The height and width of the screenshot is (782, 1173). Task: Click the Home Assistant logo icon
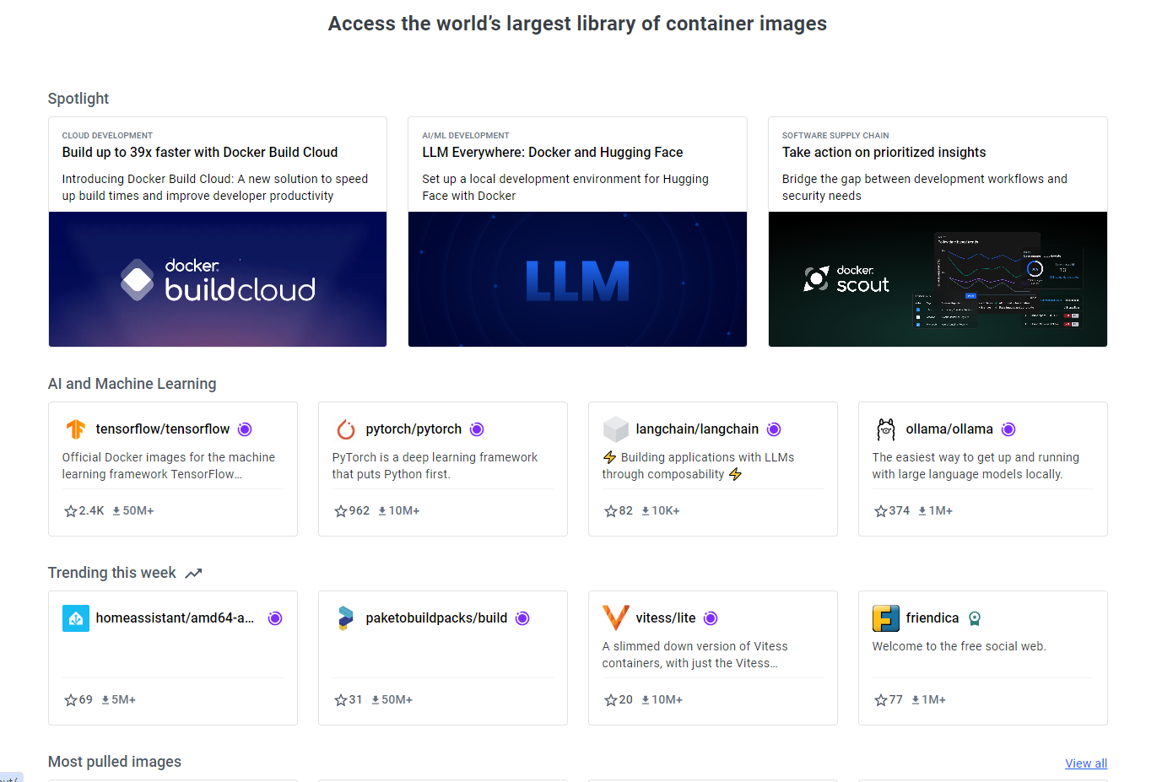click(x=76, y=618)
